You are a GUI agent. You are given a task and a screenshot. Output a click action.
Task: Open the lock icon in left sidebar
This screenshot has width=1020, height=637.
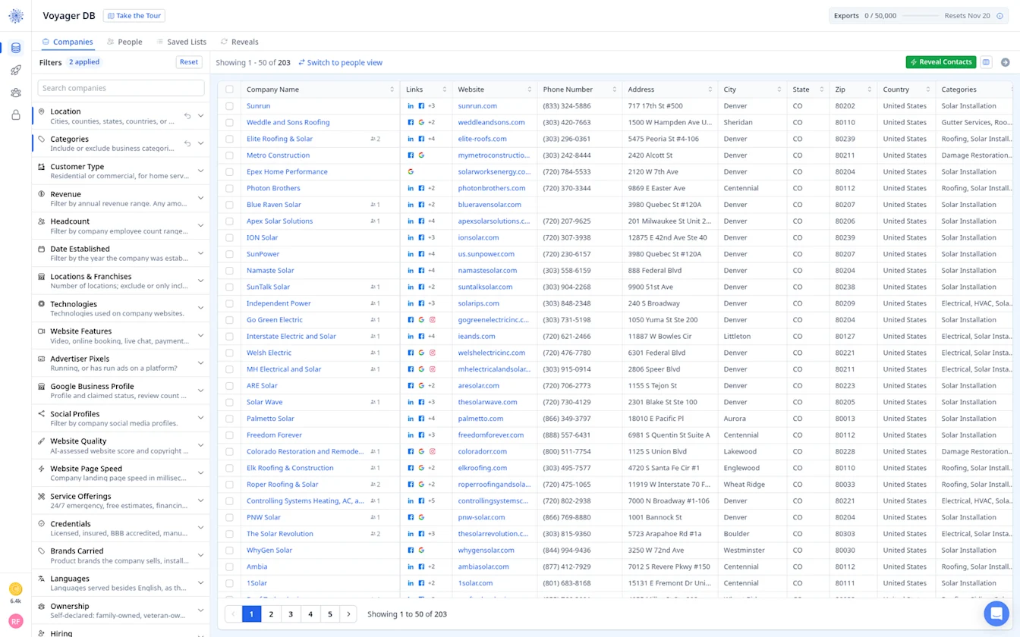click(x=16, y=115)
